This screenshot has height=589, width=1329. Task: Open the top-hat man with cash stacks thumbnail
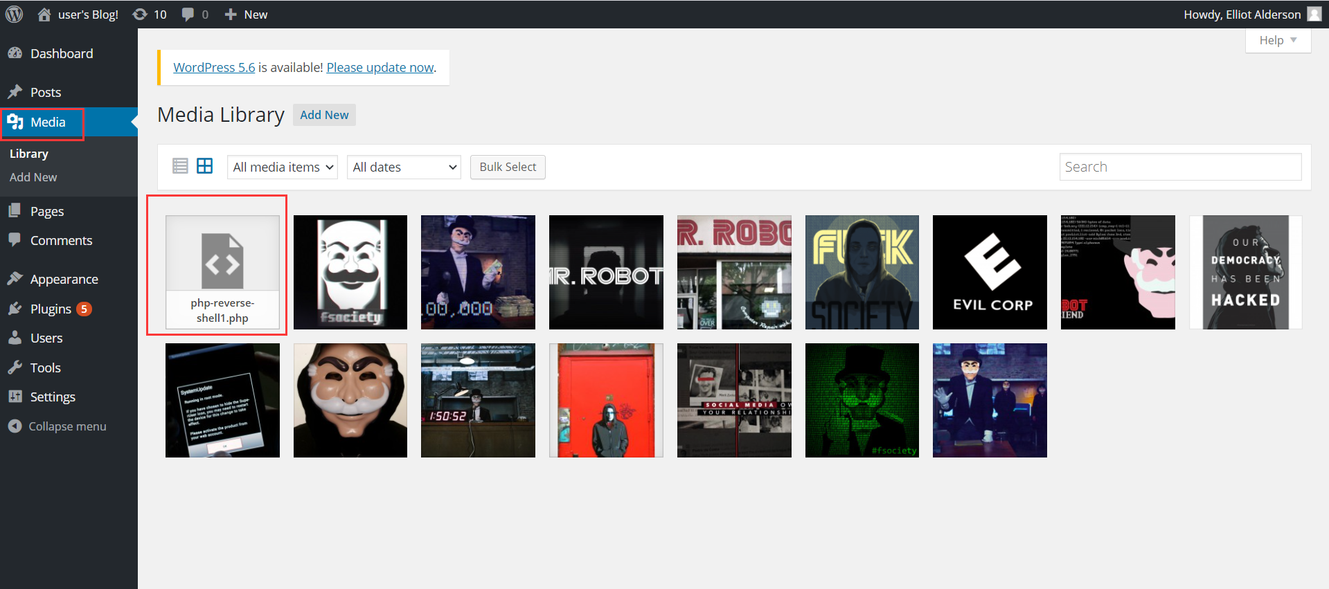coord(478,272)
